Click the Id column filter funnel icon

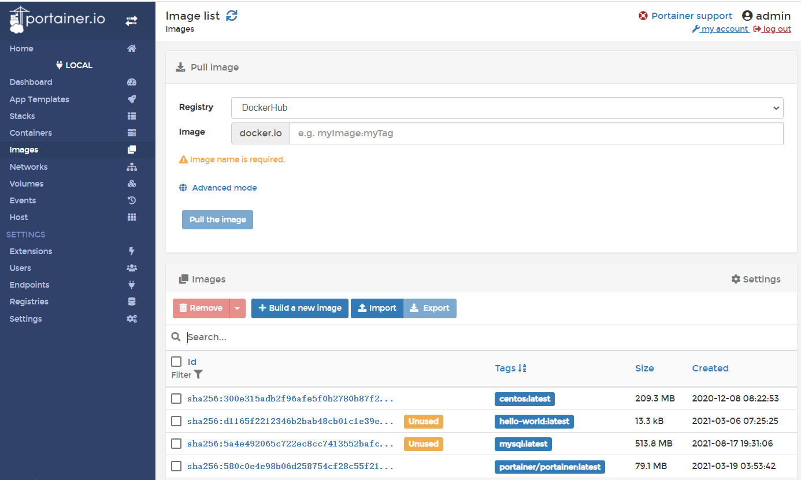tap(198, 374)
